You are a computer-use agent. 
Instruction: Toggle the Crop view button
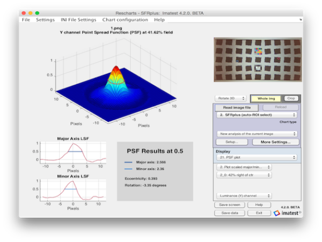[291, 99]
